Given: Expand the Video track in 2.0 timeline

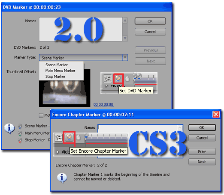Looking at the screenshot, I should point(106,86).
